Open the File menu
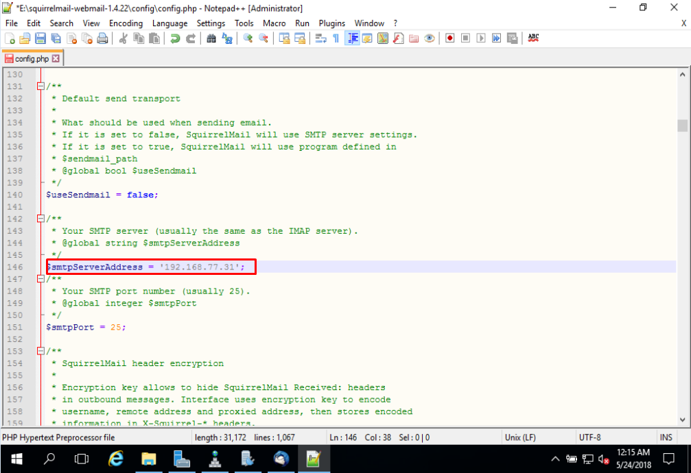691x473 pixels. pos(12,23)
